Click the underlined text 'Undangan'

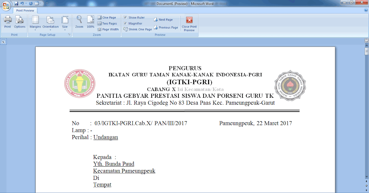[106, 137]
